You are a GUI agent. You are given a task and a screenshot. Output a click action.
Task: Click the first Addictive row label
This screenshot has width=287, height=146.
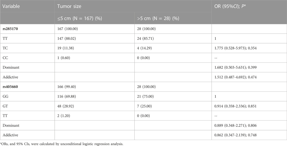(x=10, y=77)
